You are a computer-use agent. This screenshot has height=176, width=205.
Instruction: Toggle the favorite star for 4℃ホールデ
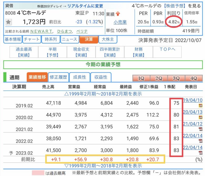coord(8,22)
